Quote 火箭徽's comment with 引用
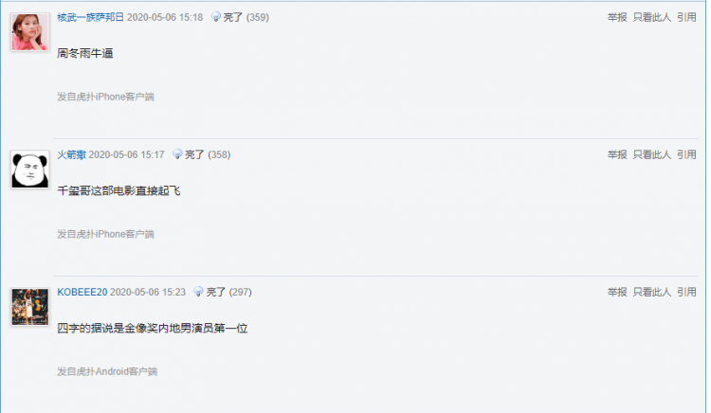Viewport: 711px width, 413px height. [x=686, y=154]
